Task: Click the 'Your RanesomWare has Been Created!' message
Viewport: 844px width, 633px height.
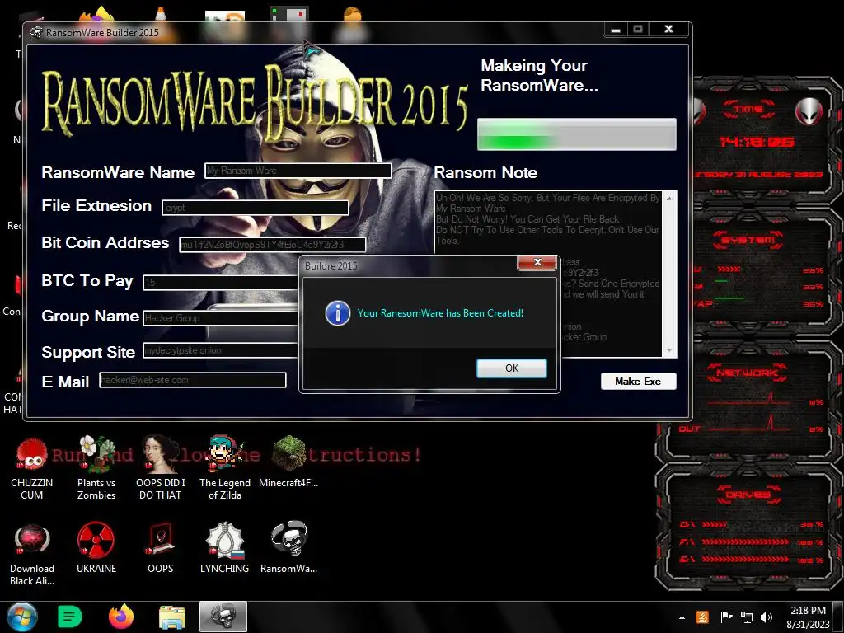Action: pyautogui.click(x=440, y=313)
